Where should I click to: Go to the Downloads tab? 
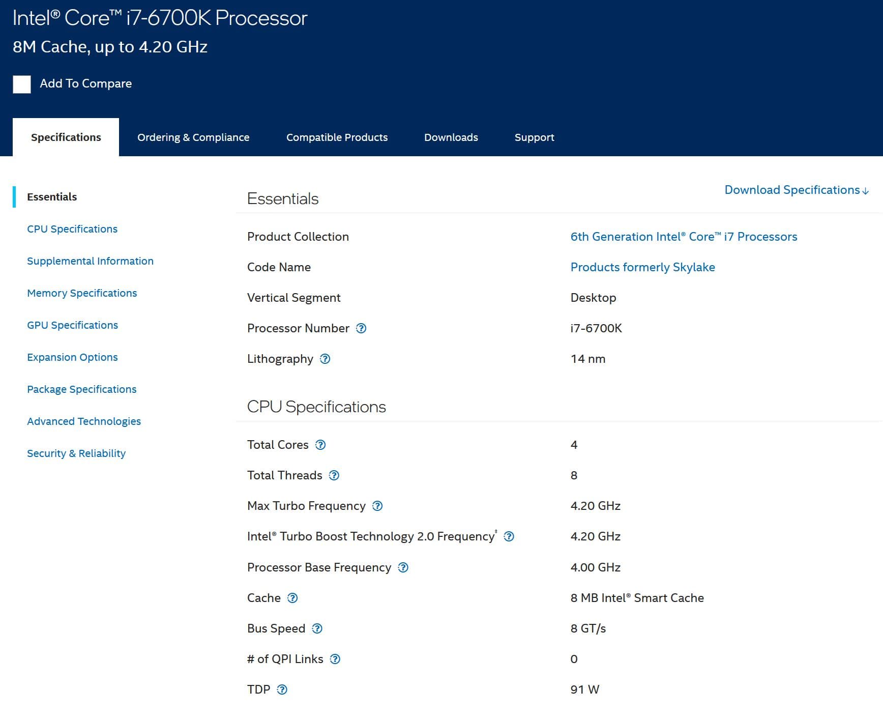[451, 137]
